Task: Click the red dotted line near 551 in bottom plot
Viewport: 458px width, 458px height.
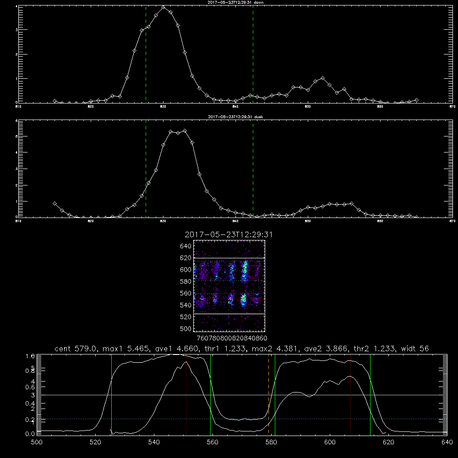Action: pyautogui.click(x=186, y=394)
